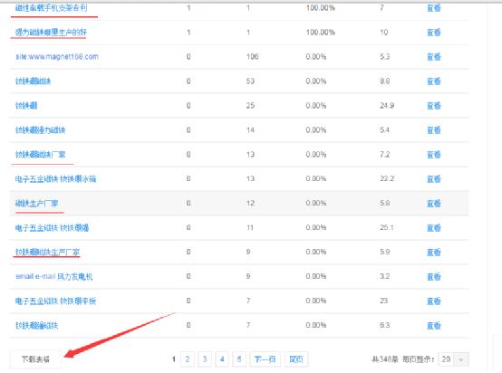The height and width of the screenshot is (373, 502).
Task: Go to page 3 of results
Action: click(x=205, y=359)
